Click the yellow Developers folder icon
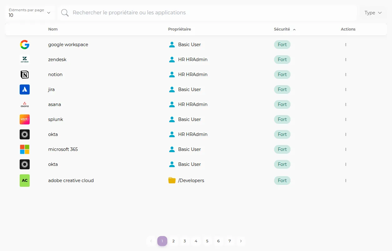Image resolution: width=392 pixels, height=251 pixels. coord(172,181)
